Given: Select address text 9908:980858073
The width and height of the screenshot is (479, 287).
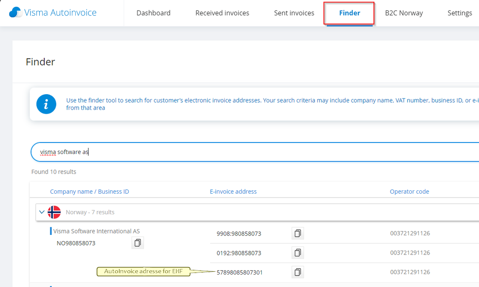Looking at the screenshot, I should pyautogui.click(x=239, y=234).
